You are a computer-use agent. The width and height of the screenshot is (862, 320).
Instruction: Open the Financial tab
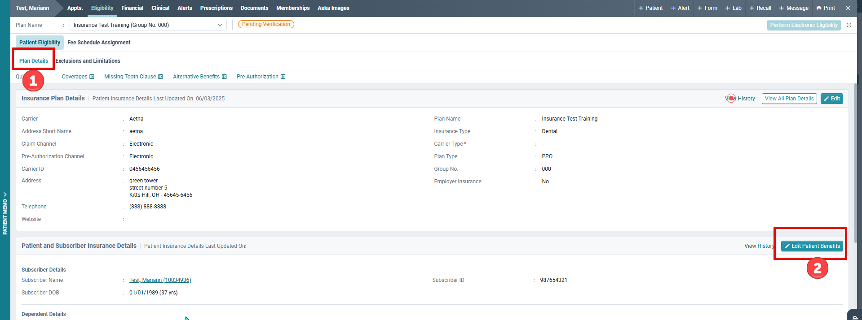(x=133, y=8)
